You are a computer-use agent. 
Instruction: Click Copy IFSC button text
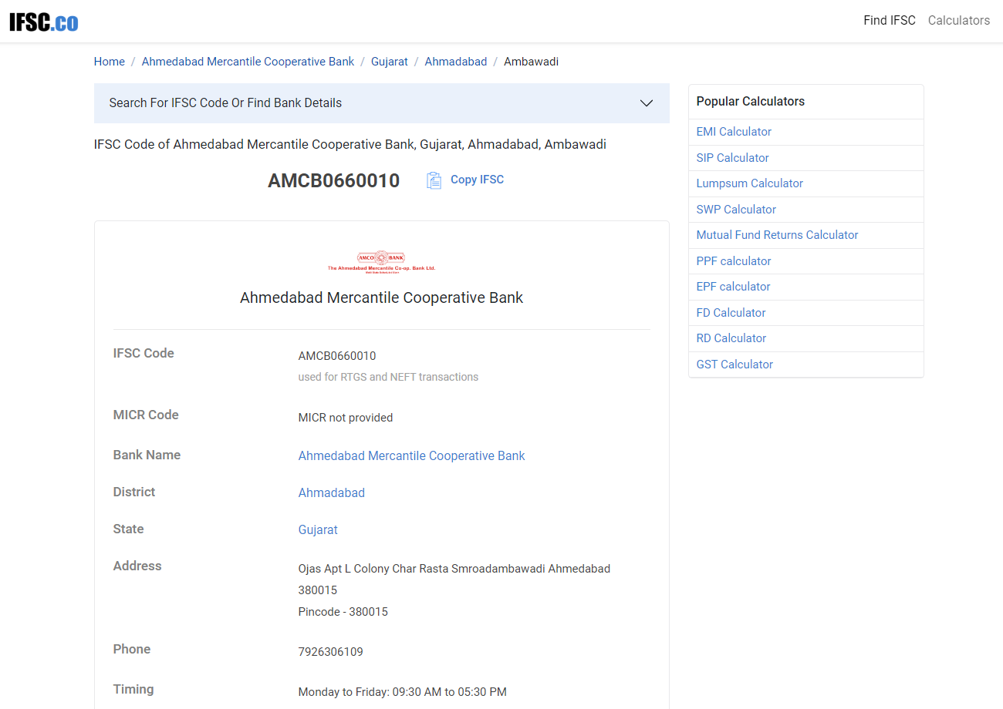pos(477,180)
